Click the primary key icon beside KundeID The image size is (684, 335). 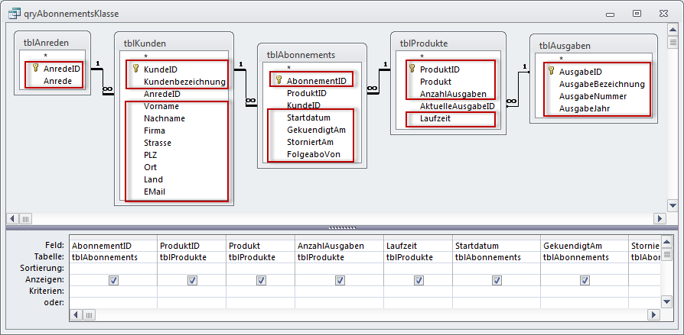click(135, 69)
